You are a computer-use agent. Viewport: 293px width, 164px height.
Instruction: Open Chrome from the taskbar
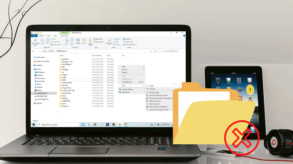pos(95,125)
